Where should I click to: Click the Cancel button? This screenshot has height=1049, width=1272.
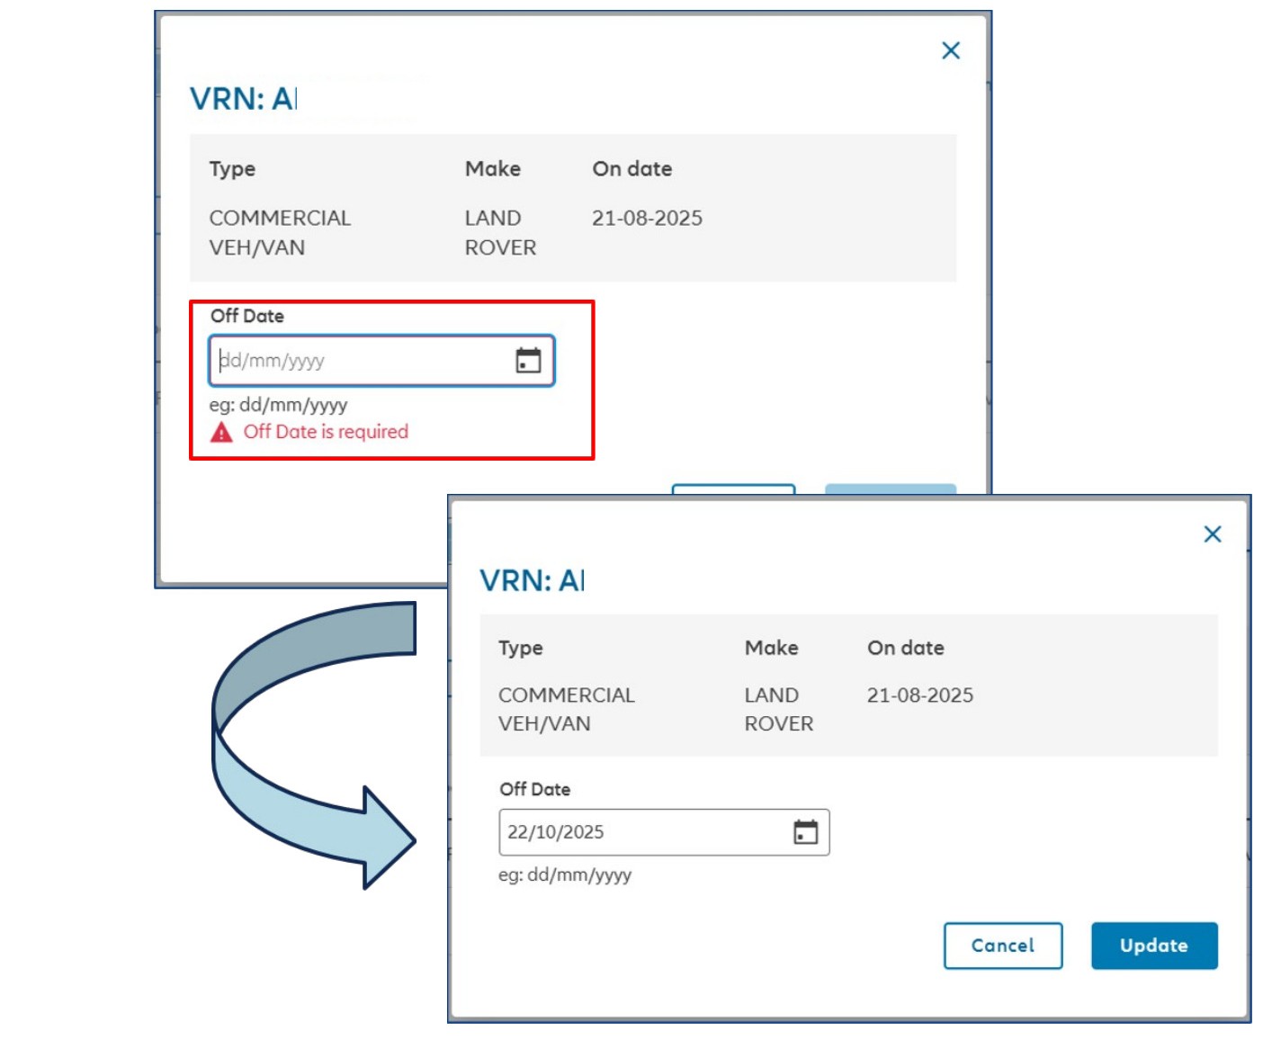click(x=1003, y=946)
